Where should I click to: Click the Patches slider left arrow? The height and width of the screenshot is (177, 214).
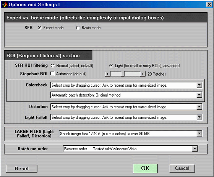point(108,74)
